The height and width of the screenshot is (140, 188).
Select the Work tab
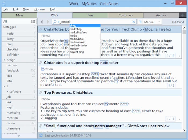(x=55, y=15)
